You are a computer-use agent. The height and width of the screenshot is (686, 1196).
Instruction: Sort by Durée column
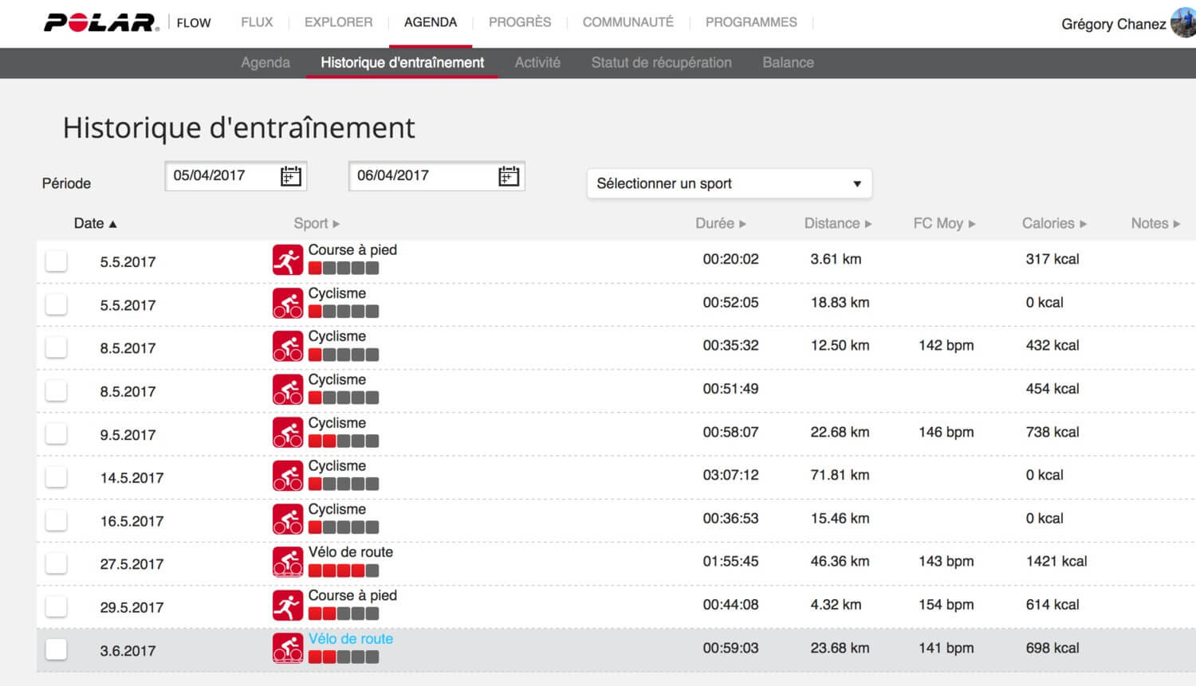point(721,223)
